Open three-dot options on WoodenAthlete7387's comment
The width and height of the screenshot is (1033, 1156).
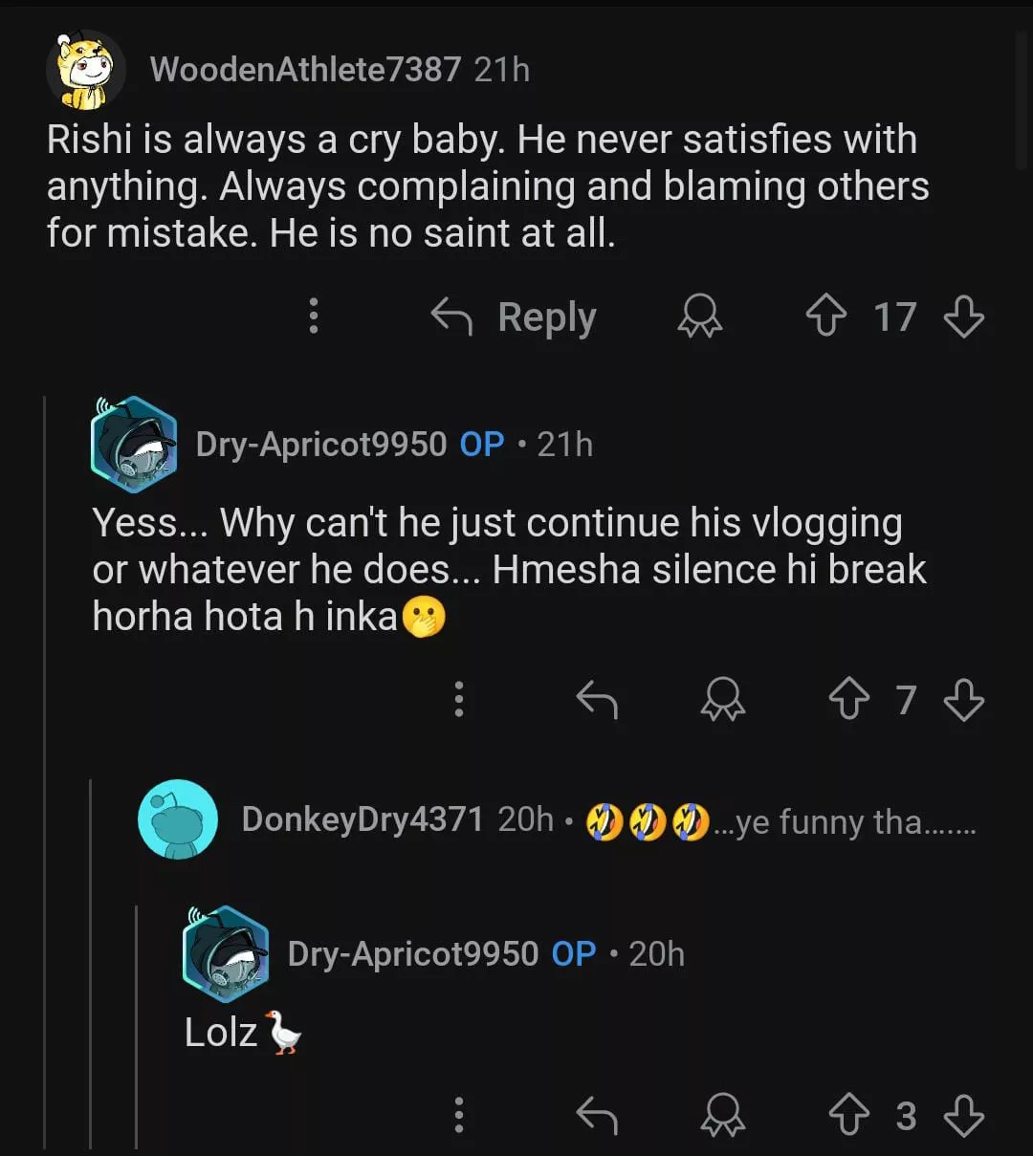coord(313,316)
